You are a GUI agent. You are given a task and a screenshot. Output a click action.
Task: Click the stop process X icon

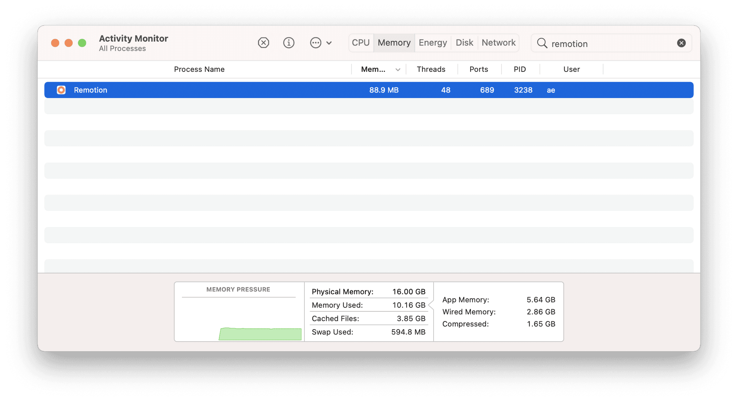click(263, 43)
